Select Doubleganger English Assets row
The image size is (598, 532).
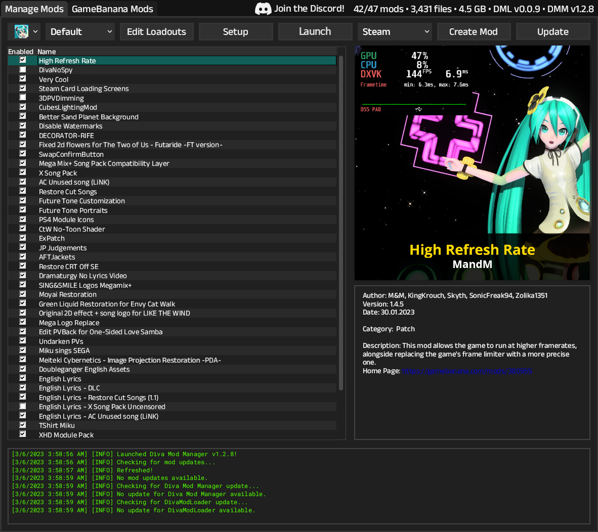[172, 369]
